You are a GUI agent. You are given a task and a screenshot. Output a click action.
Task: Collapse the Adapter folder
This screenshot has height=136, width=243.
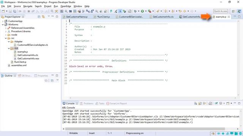pyautogui.click(x=9, y=42)
